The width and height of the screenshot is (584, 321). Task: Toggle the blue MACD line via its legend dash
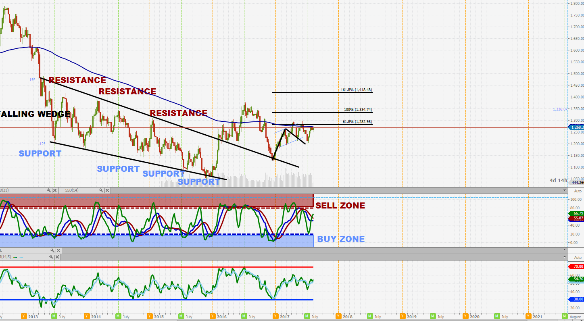click(x=13, y=190)
